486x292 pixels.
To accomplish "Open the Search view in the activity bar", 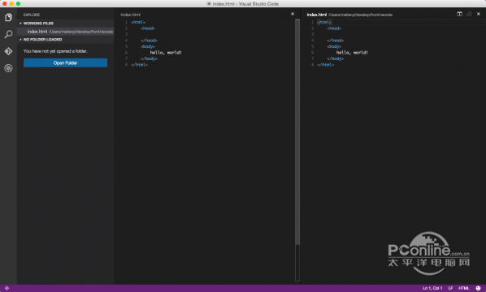I will [x=8, y=34].
